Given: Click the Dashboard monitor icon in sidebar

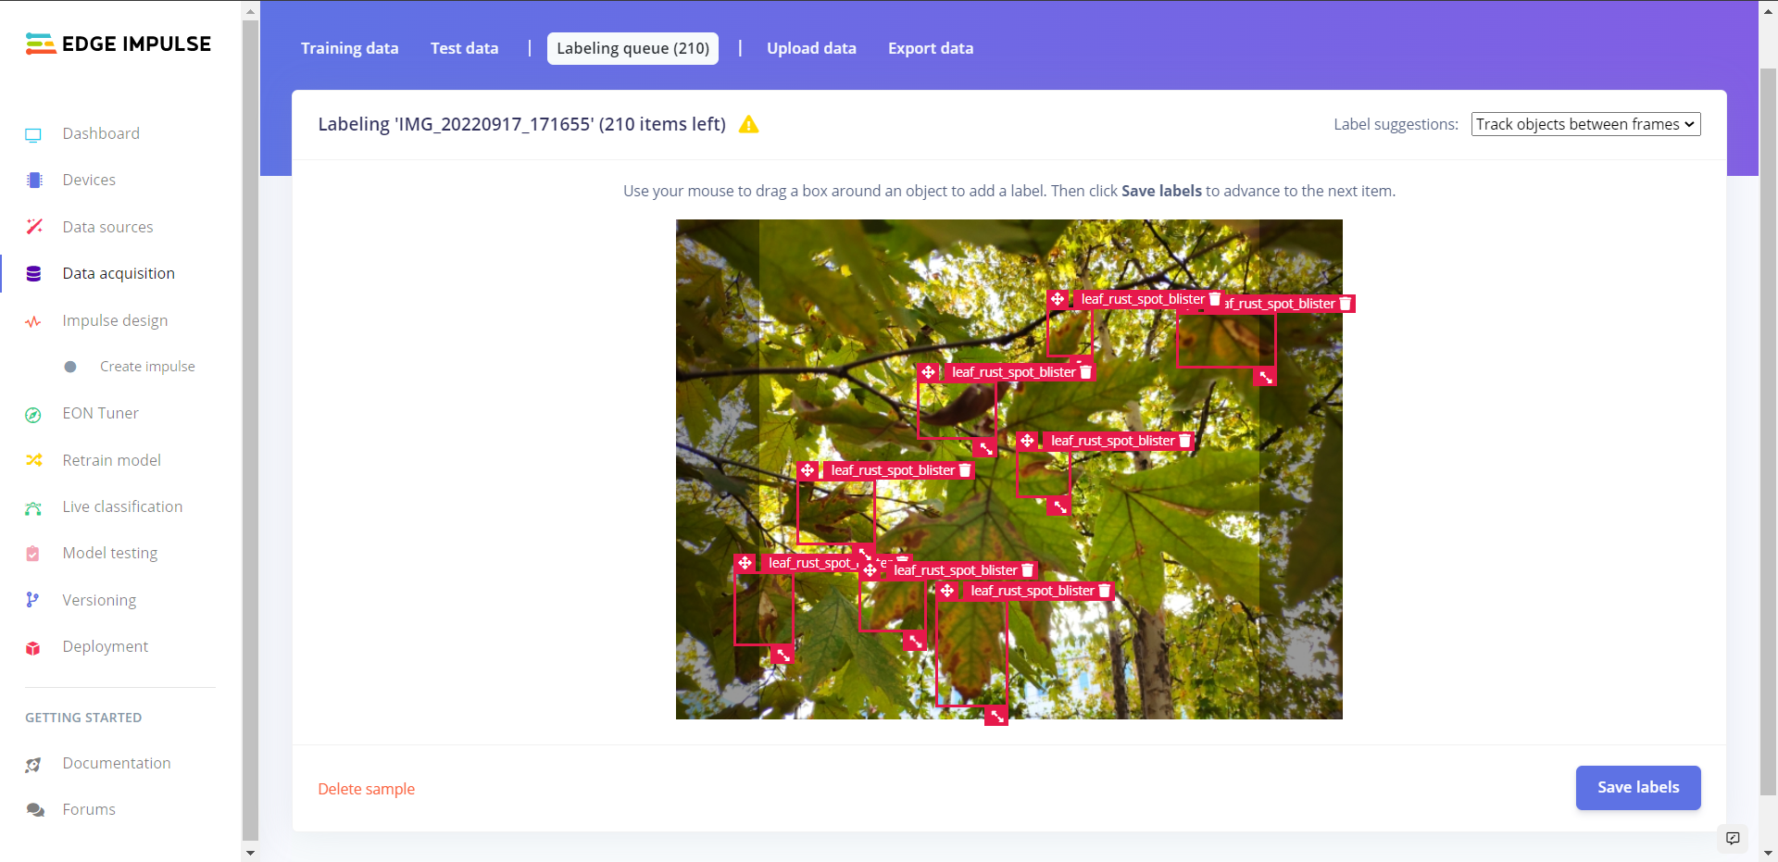Looking at the screenshot, I should (x=33, y=134).
